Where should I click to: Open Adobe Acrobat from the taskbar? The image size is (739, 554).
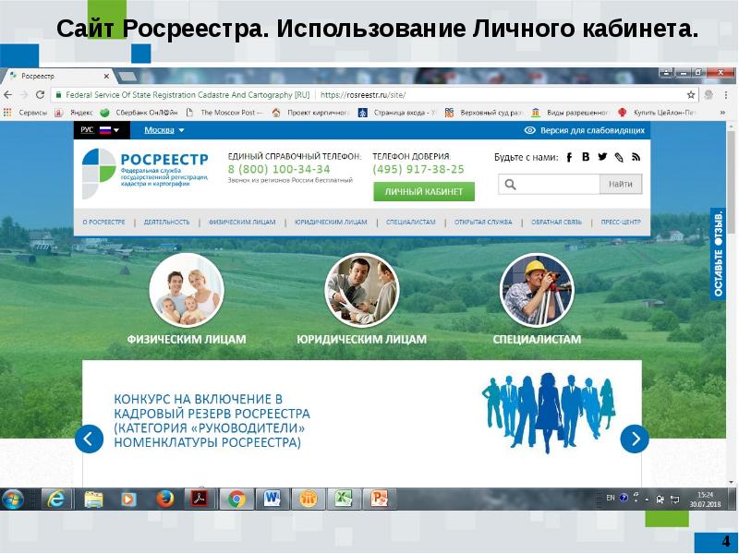point(200,496)
